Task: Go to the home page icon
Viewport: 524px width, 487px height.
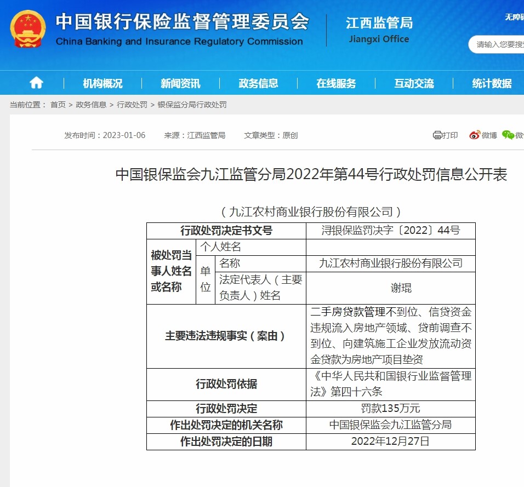Action: (x=36, y=83)
